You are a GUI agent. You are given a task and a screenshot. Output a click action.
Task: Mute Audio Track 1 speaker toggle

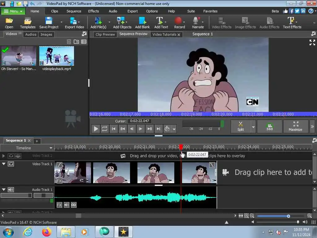(11, 189)
